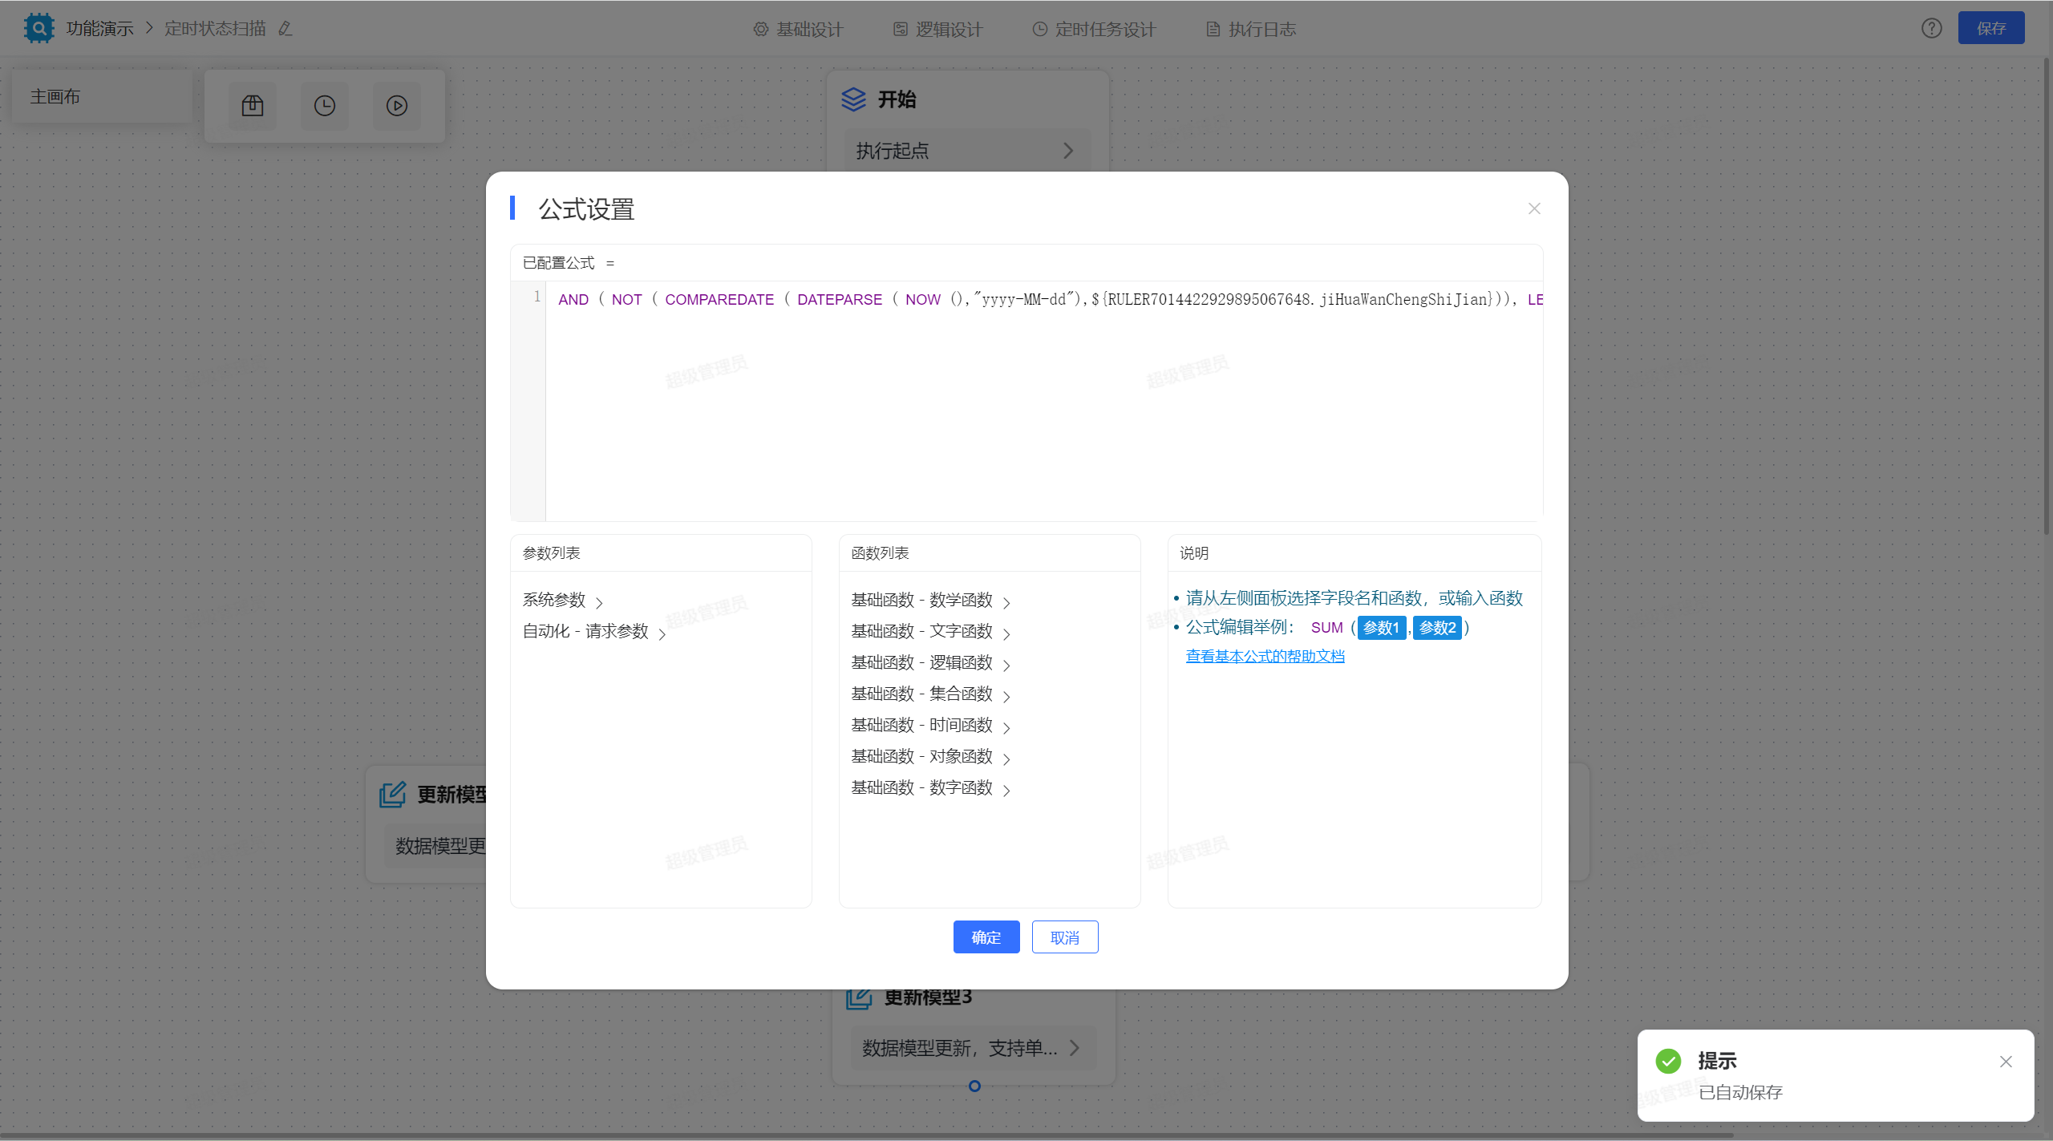
Task: Click the NOW function in formula
Action: (x=923, y=299)
